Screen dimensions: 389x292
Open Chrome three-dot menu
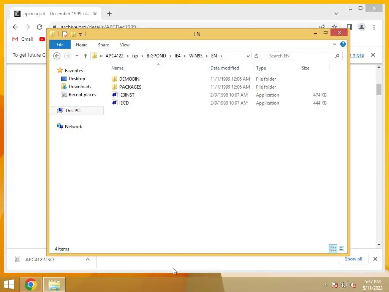pos(374,27)
